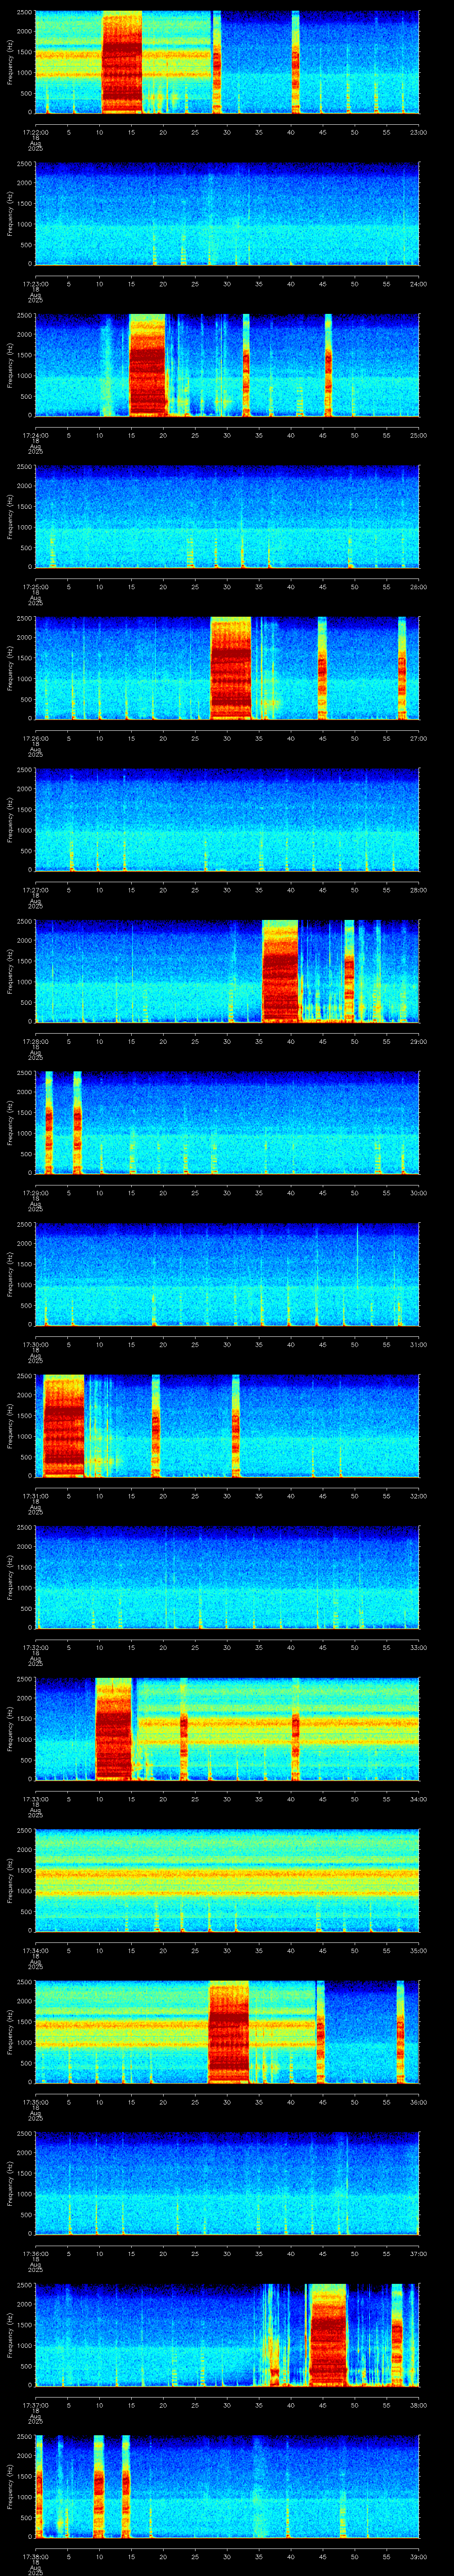The image size is (454, 2576).
Task: Select the spectrogram panel starting at 17:27:00
Action: [227, 820]
